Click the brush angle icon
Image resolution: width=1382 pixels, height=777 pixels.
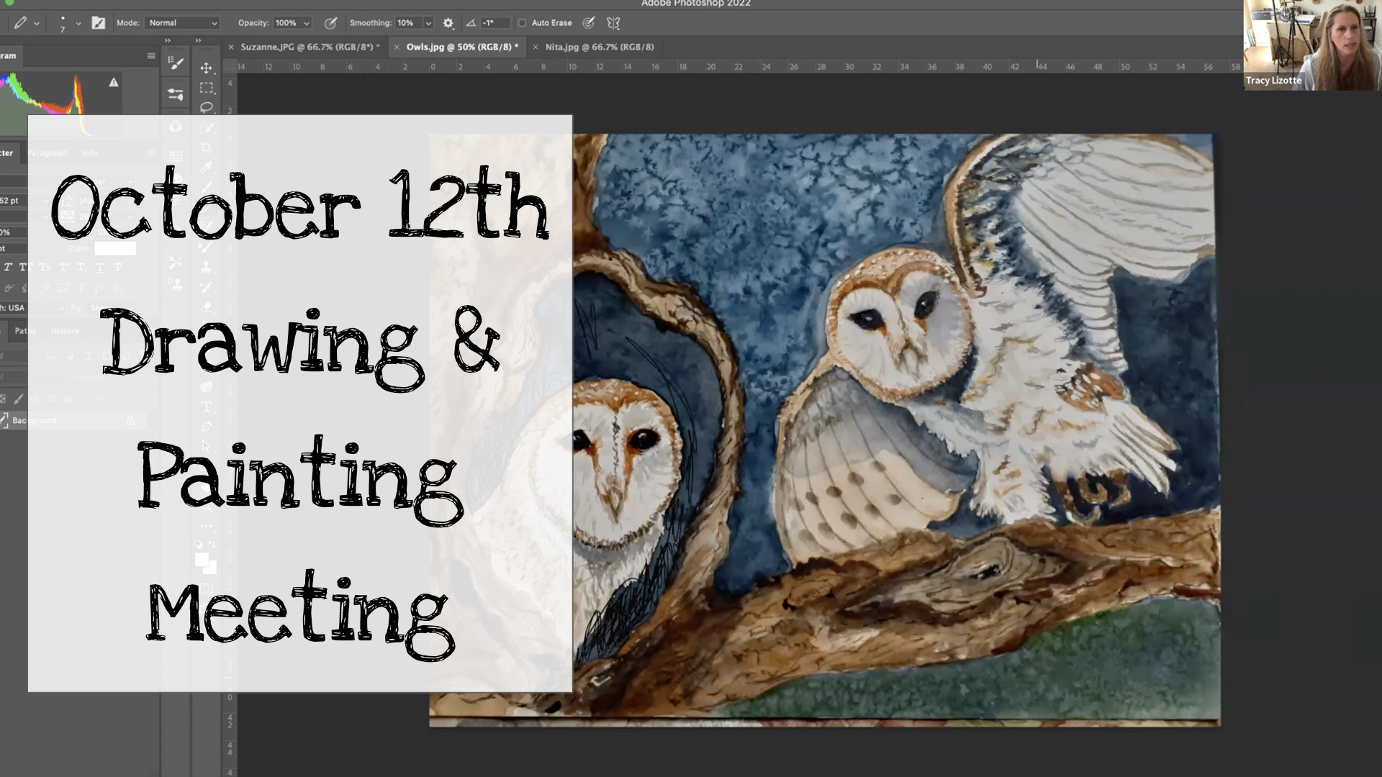(471, 23)
